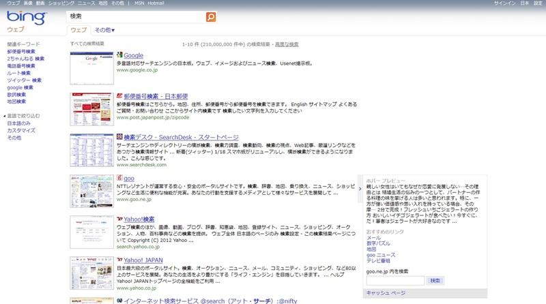This screenshot has height=304, width=546.
Task: Click the hover preview arrow beside goo result
Action: 360,189
